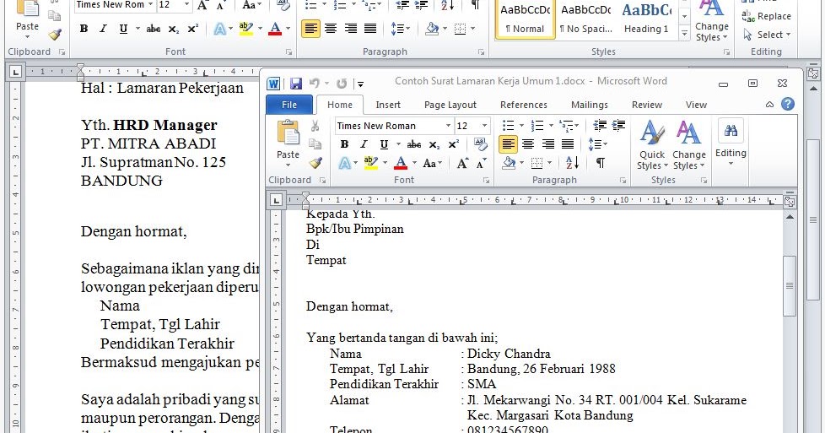Image resolution: width=825 pixels, height=433 pixels.
Task: Apply shading fill in front window
Action: 509,163
